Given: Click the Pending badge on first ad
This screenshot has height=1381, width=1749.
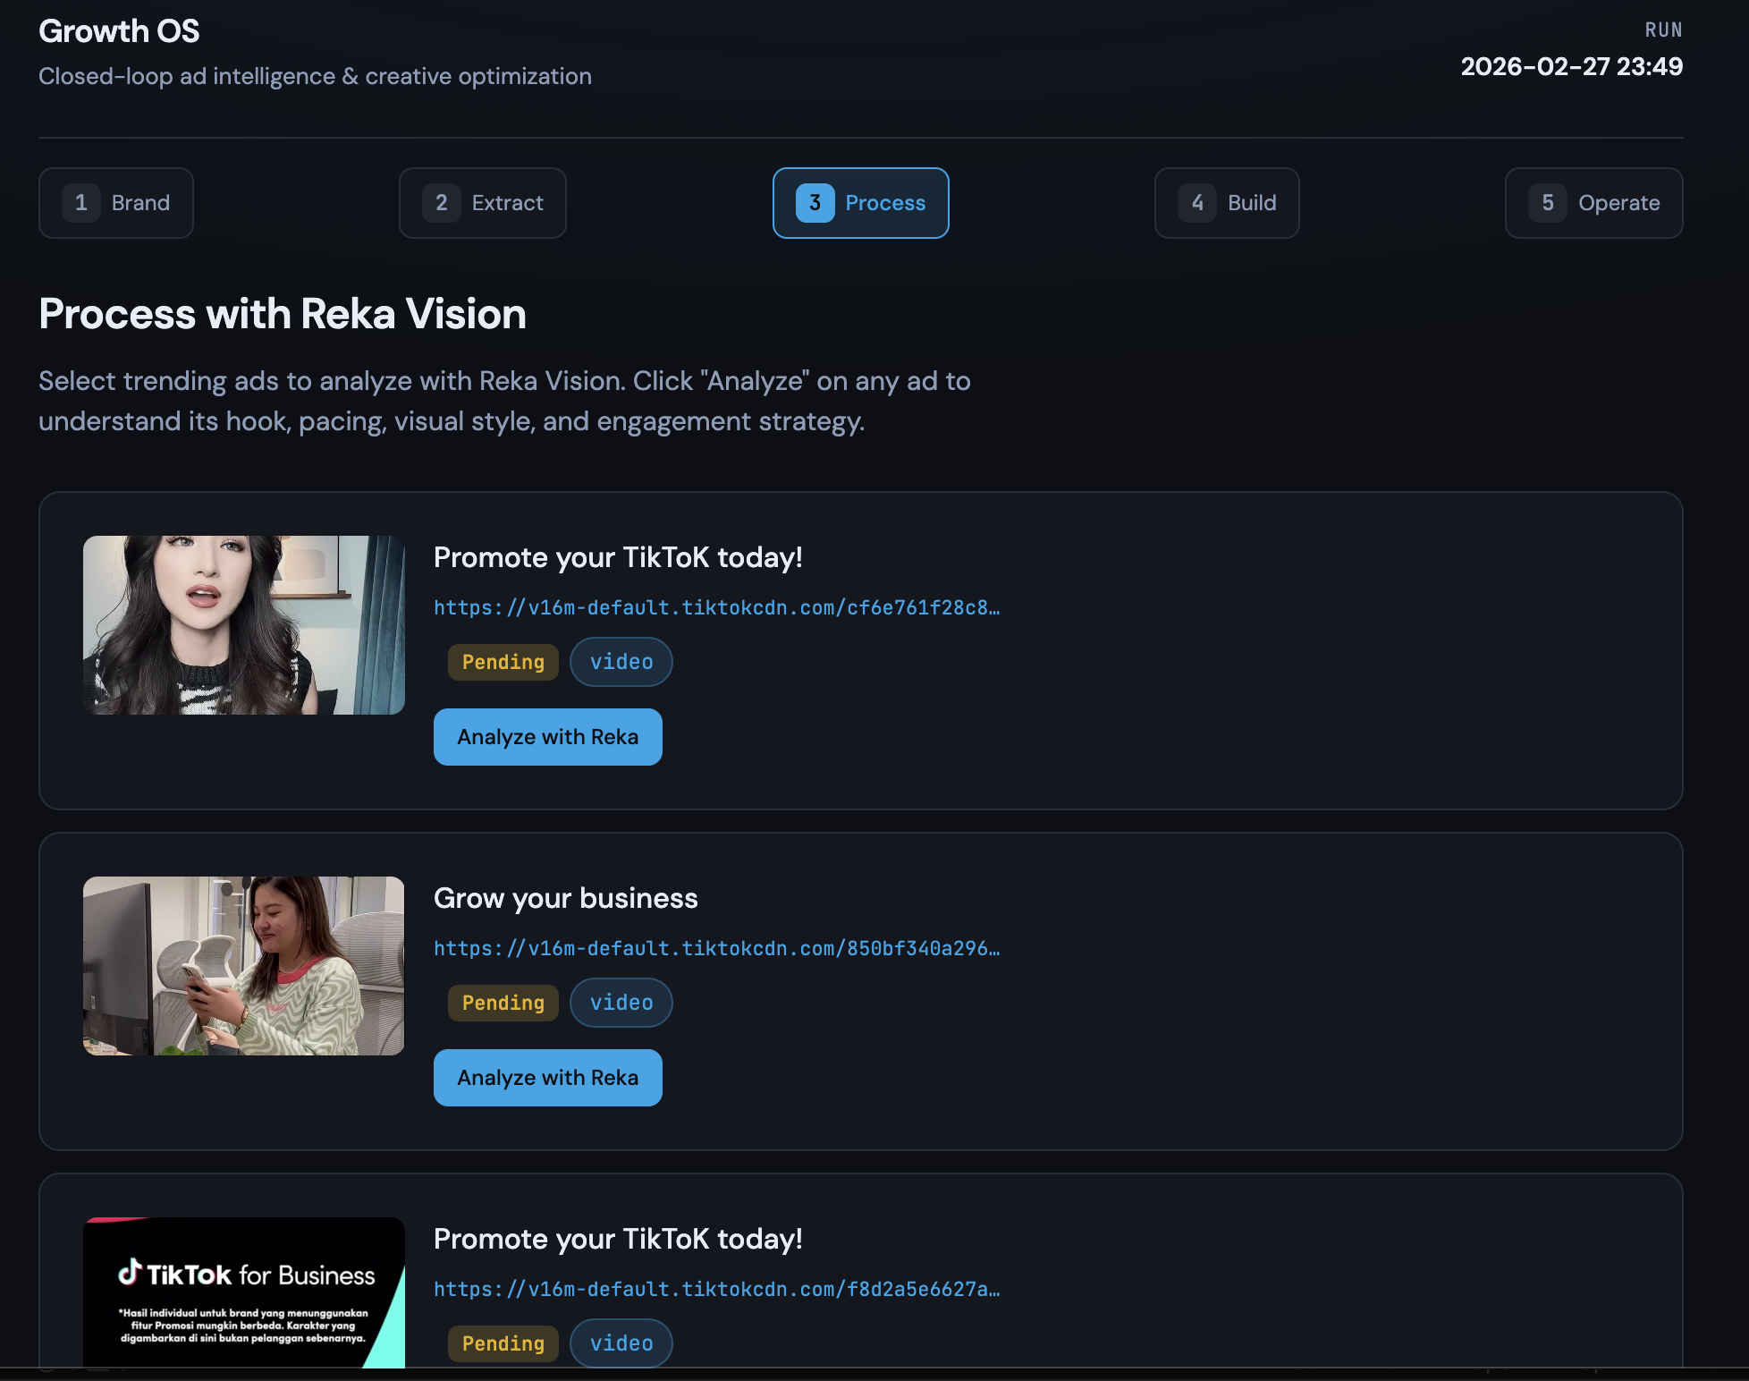Looking at the screenshot, I should coord(503,663).
